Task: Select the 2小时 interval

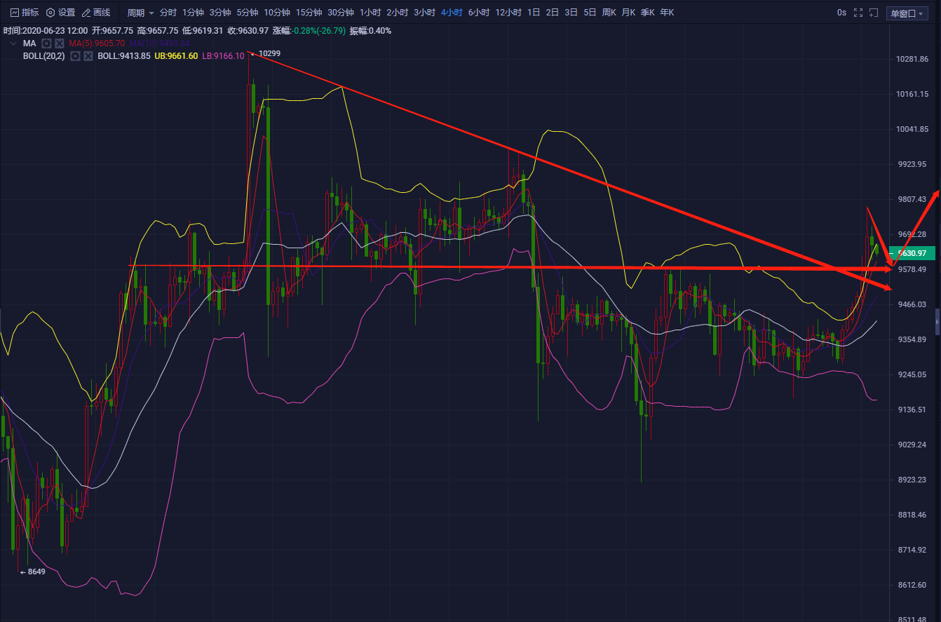Action: tap(398, 13)
